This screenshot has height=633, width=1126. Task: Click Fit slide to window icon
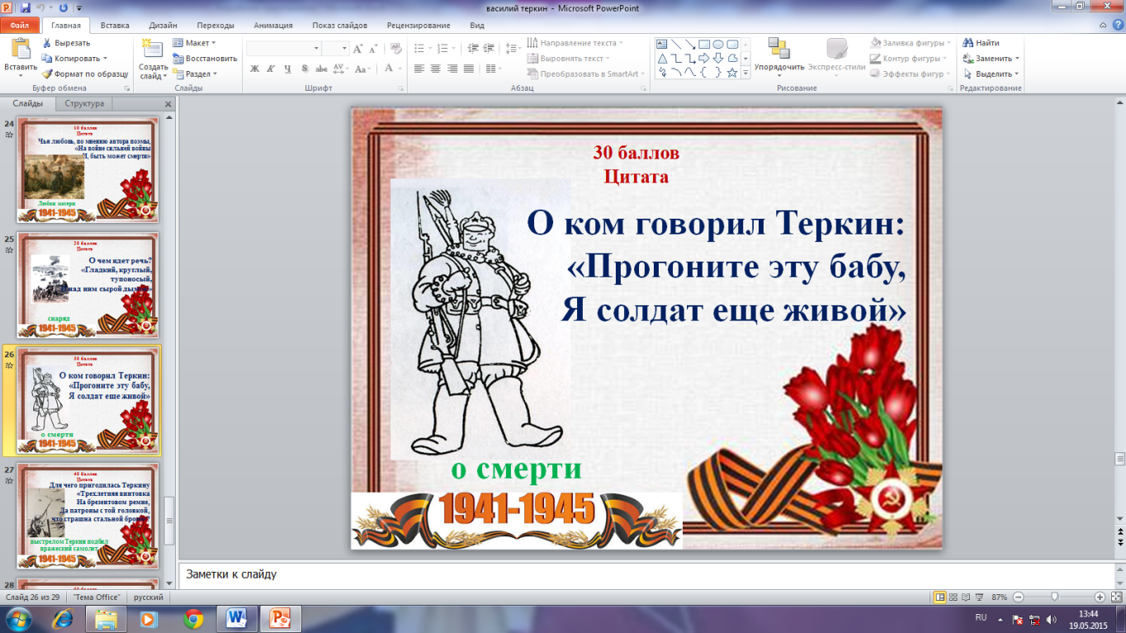(1115, 597)
